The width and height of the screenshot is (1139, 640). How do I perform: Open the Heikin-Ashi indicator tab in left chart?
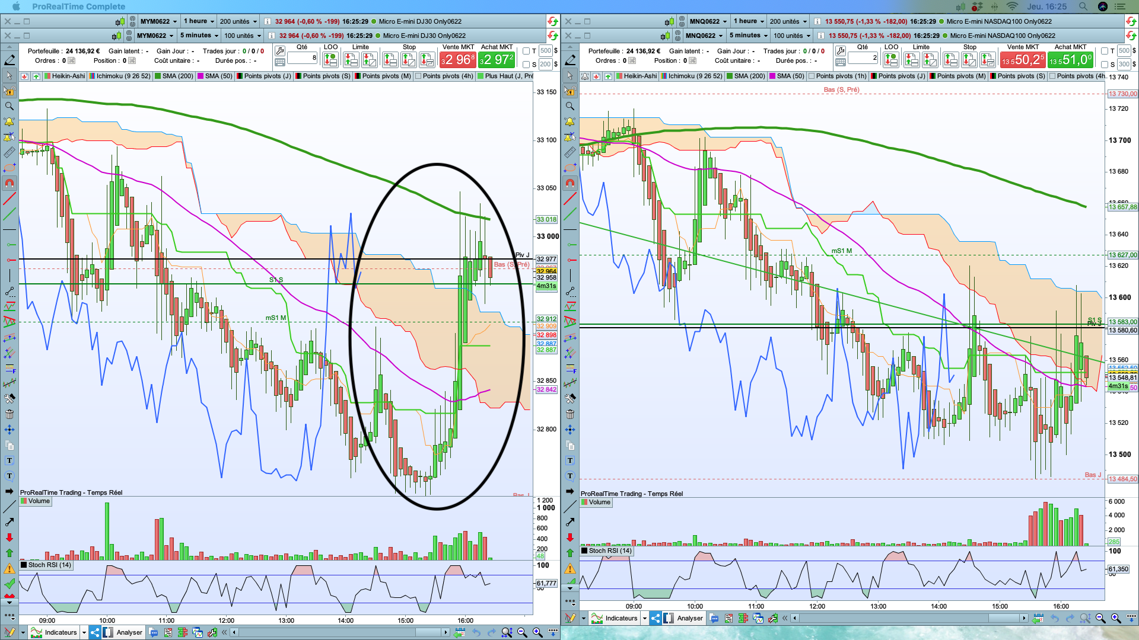click(64, 76)
